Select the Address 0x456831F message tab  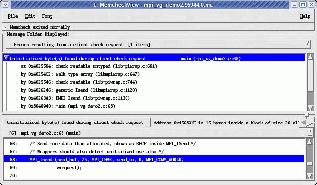pos(226,123)
